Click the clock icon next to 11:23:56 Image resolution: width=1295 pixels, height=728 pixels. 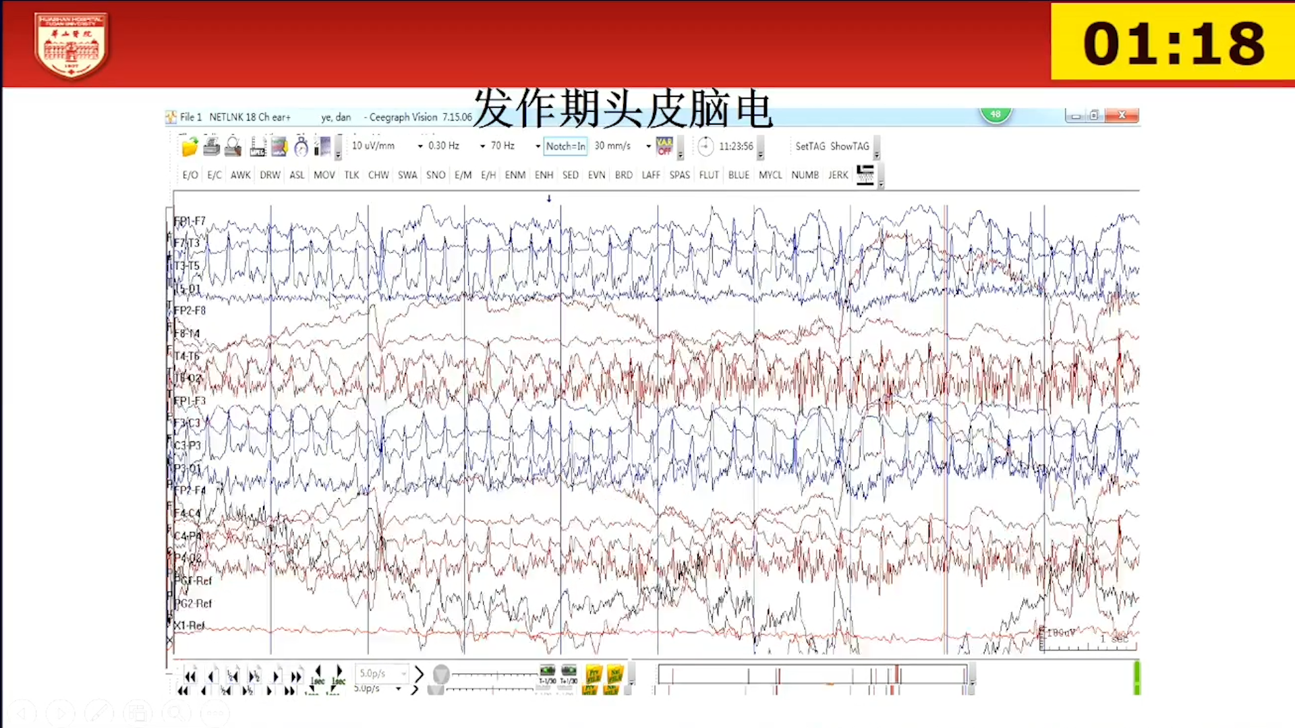pos(706,146)
